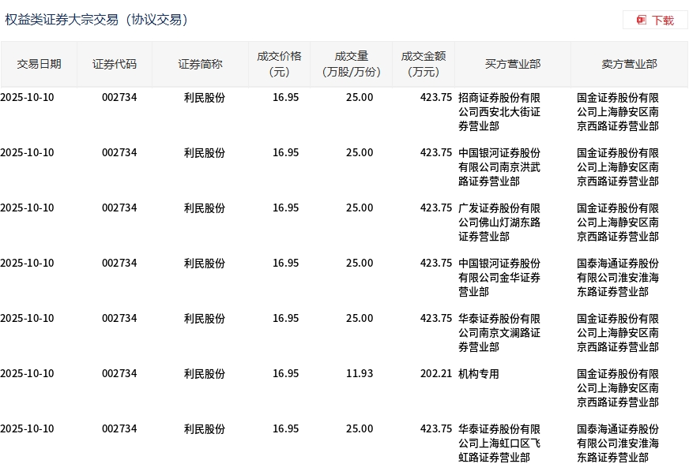The width and height of the screenshot is (689, 475).
Task: Select the 证券代码 column header
Action: click(115, 64)
